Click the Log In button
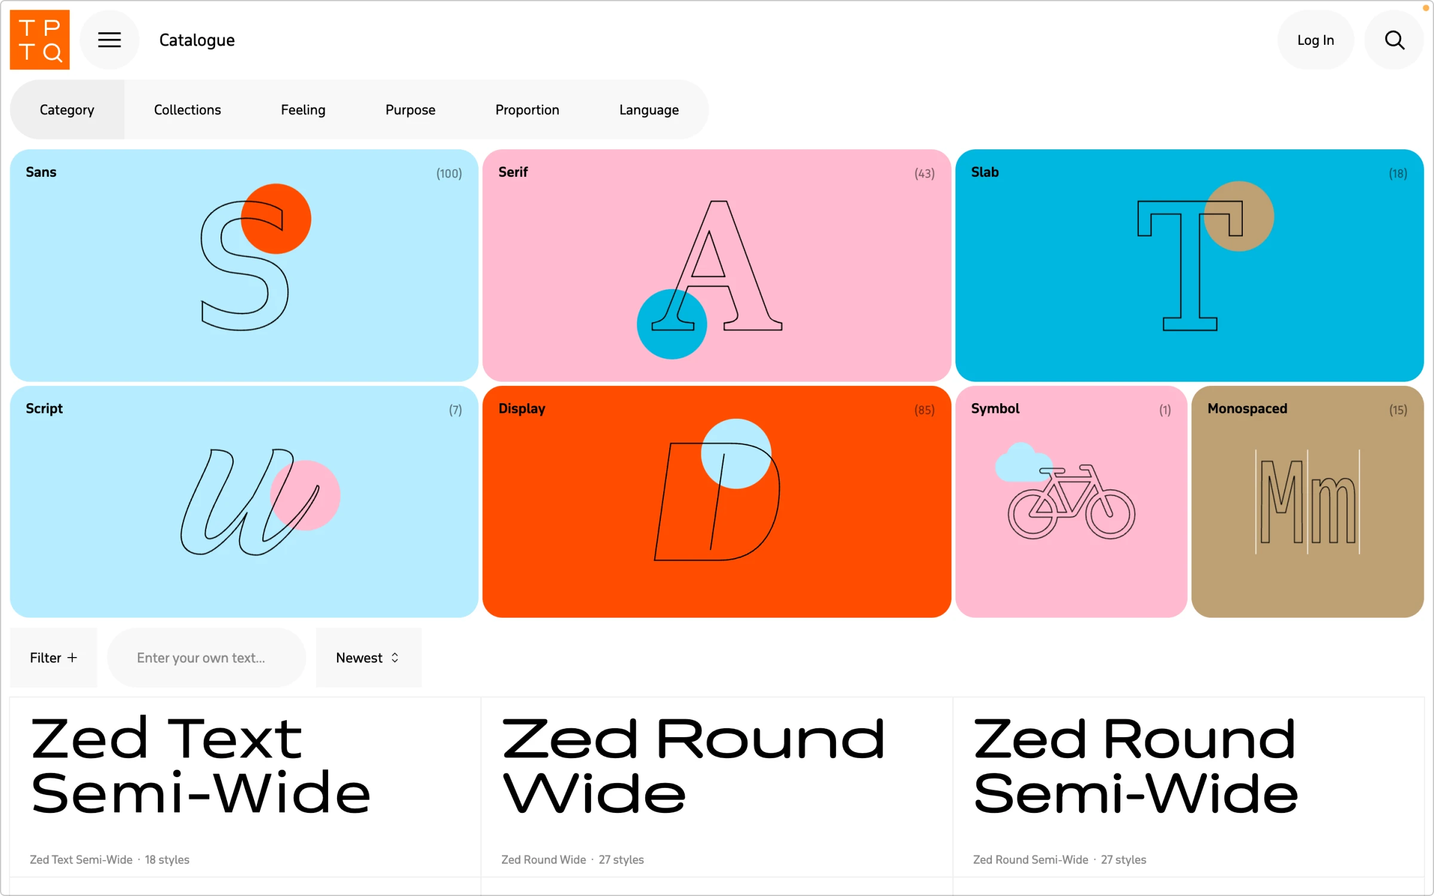1434x896 pixels. [x=1315, y=40]
